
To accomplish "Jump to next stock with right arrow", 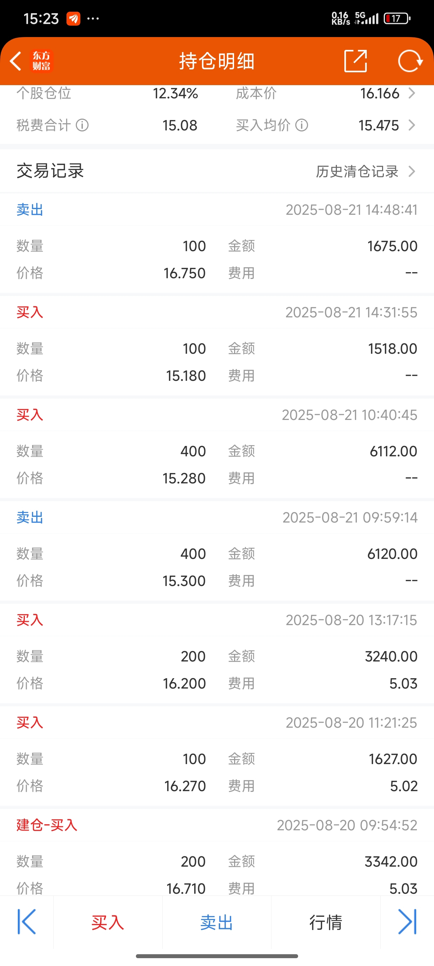I will [x=407, y=922].
